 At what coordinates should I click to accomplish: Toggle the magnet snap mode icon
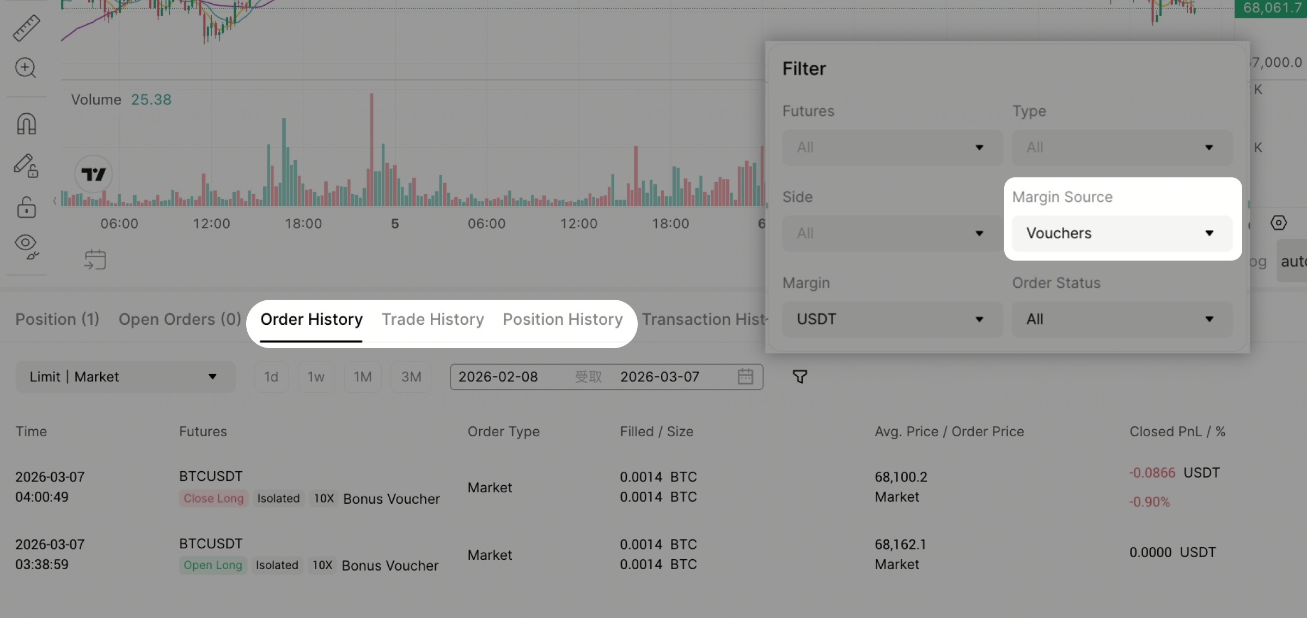26,124
